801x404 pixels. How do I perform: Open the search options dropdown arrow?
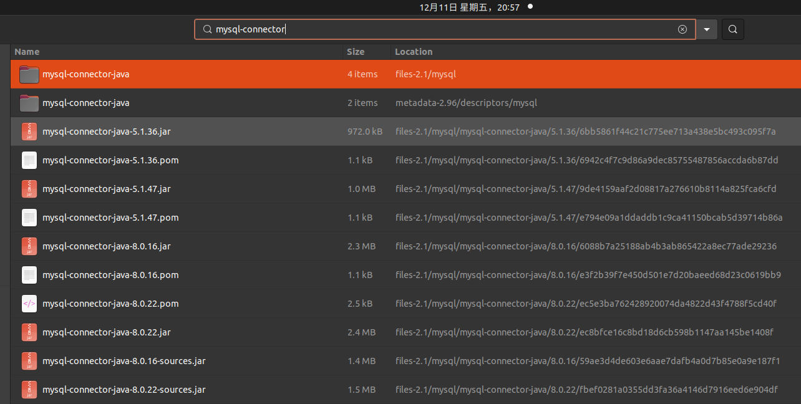click(x=707, y=29)
